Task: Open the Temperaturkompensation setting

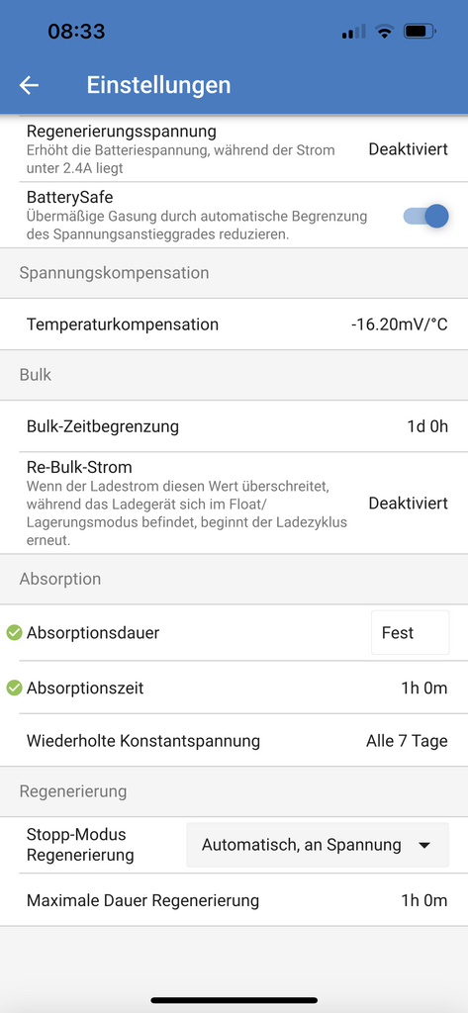Action: tap(234, 324)
